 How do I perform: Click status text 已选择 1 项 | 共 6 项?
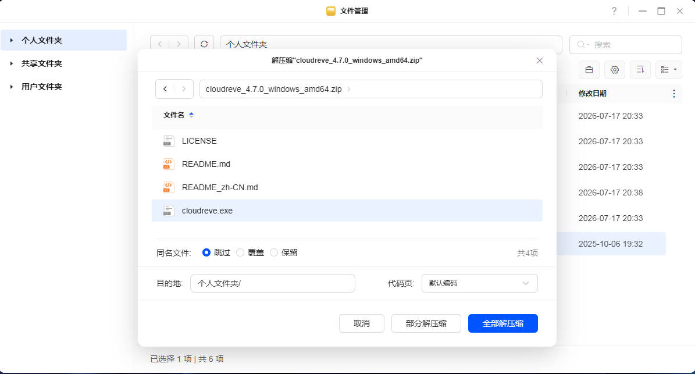pos(187,359)
